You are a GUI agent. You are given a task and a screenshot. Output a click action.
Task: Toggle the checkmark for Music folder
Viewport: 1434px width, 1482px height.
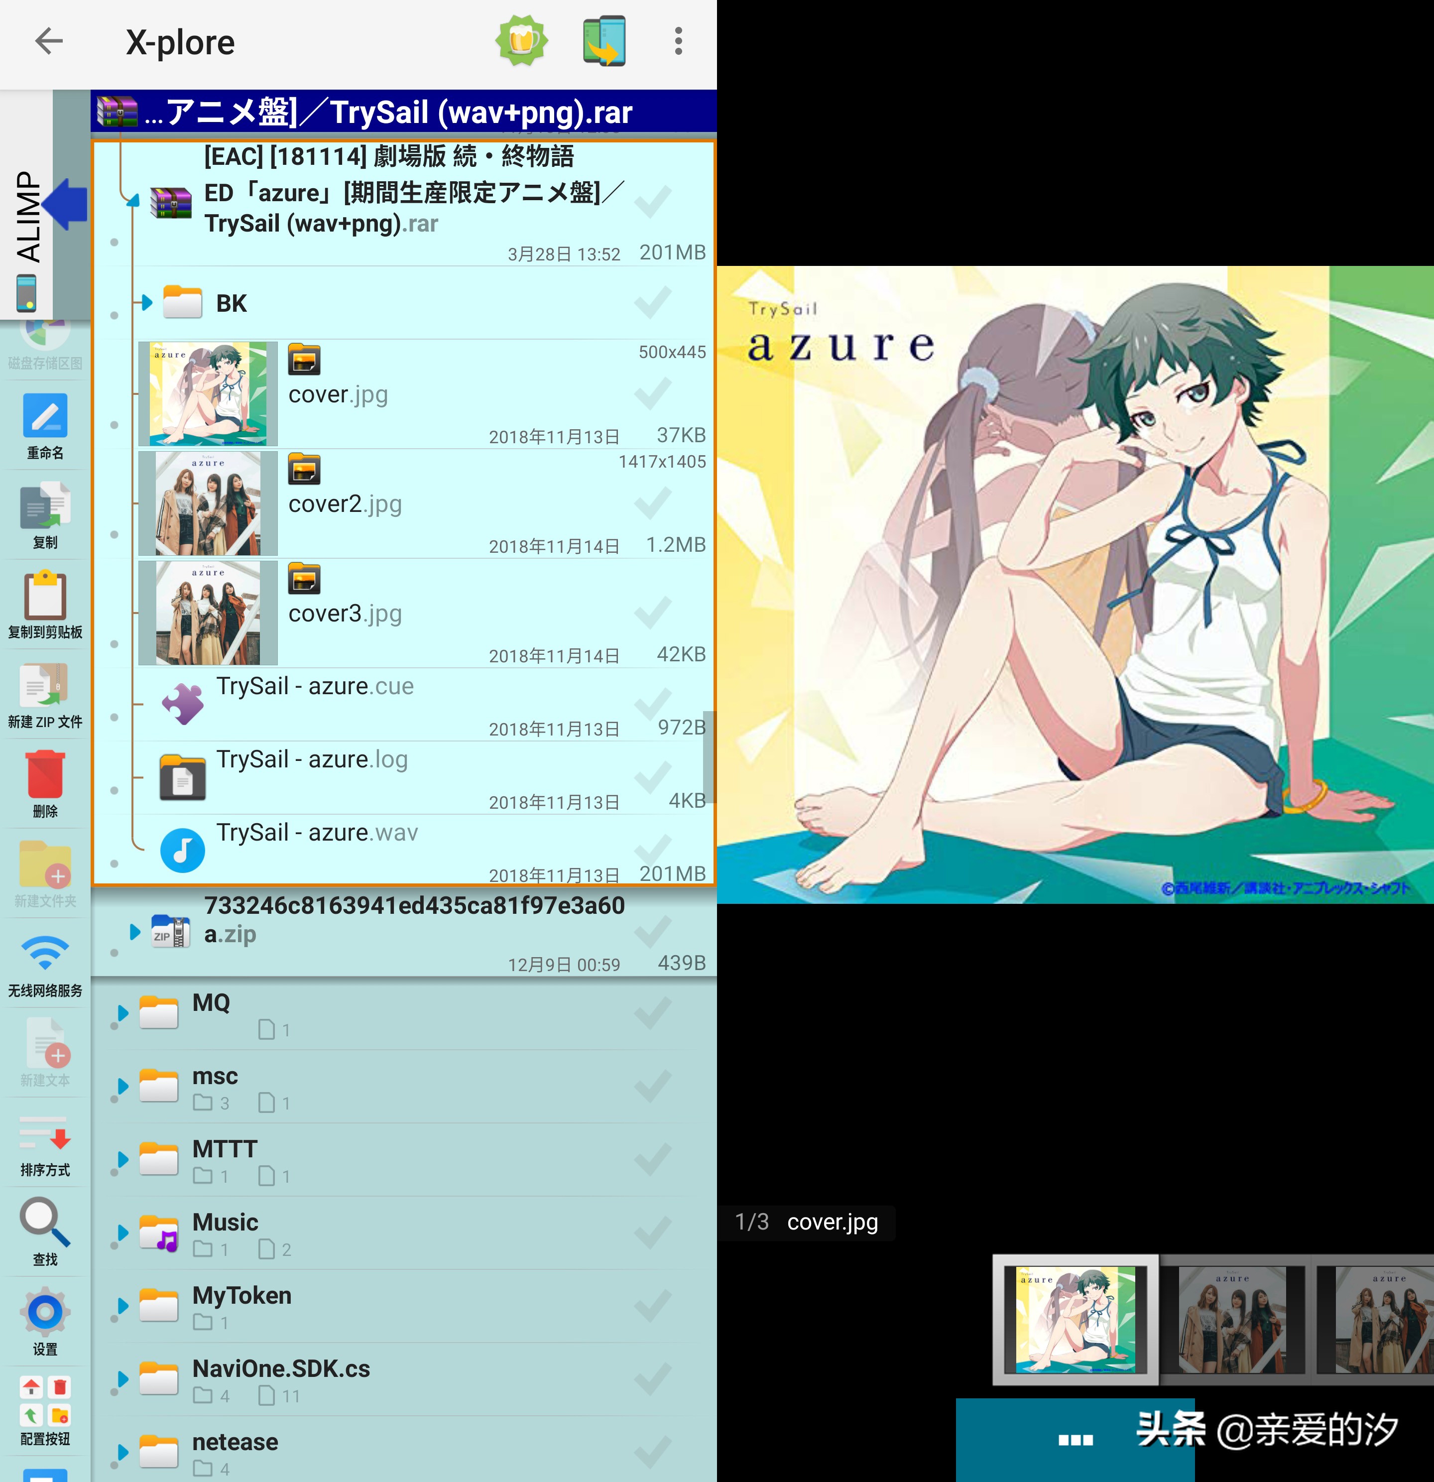(652, 1233)
